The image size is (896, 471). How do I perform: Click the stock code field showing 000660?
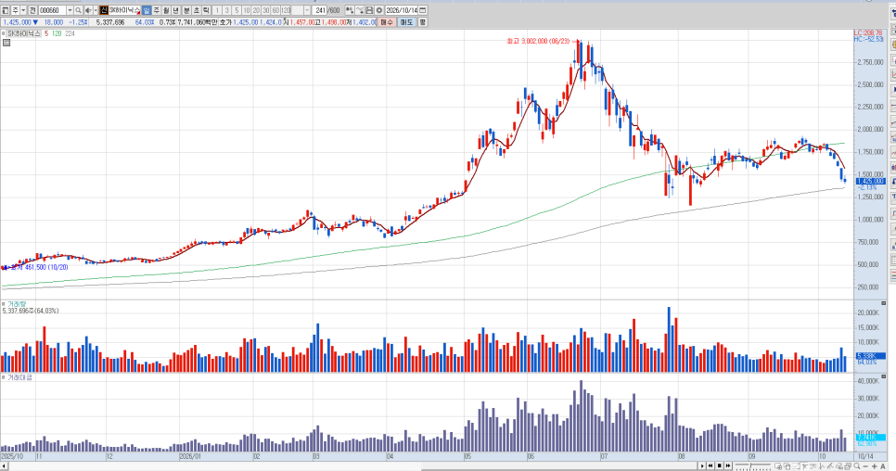[53, 10]
